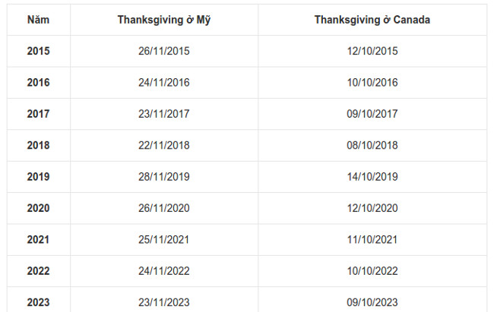Select the 2022 year cell
The width and height of the screenshot is (494, 312).
(38, 271)
